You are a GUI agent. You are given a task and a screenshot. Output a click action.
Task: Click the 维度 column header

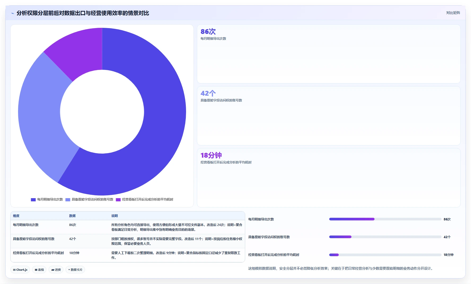[x=16, y=216]
